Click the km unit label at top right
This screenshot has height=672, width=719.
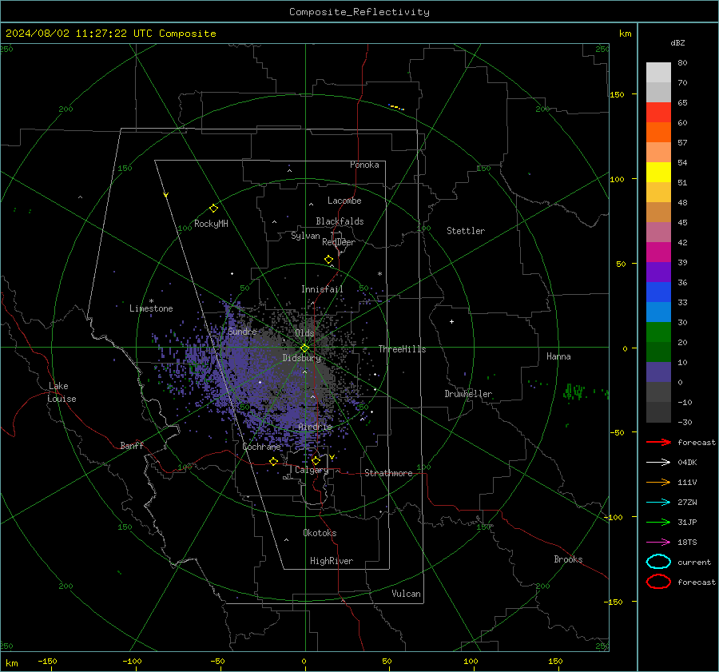625,34
